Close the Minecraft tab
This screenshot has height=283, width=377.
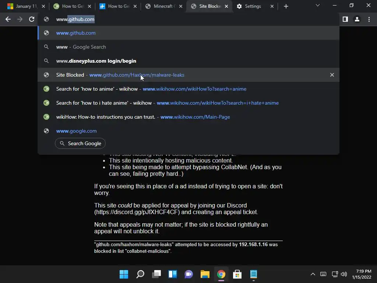pos(181,6)
